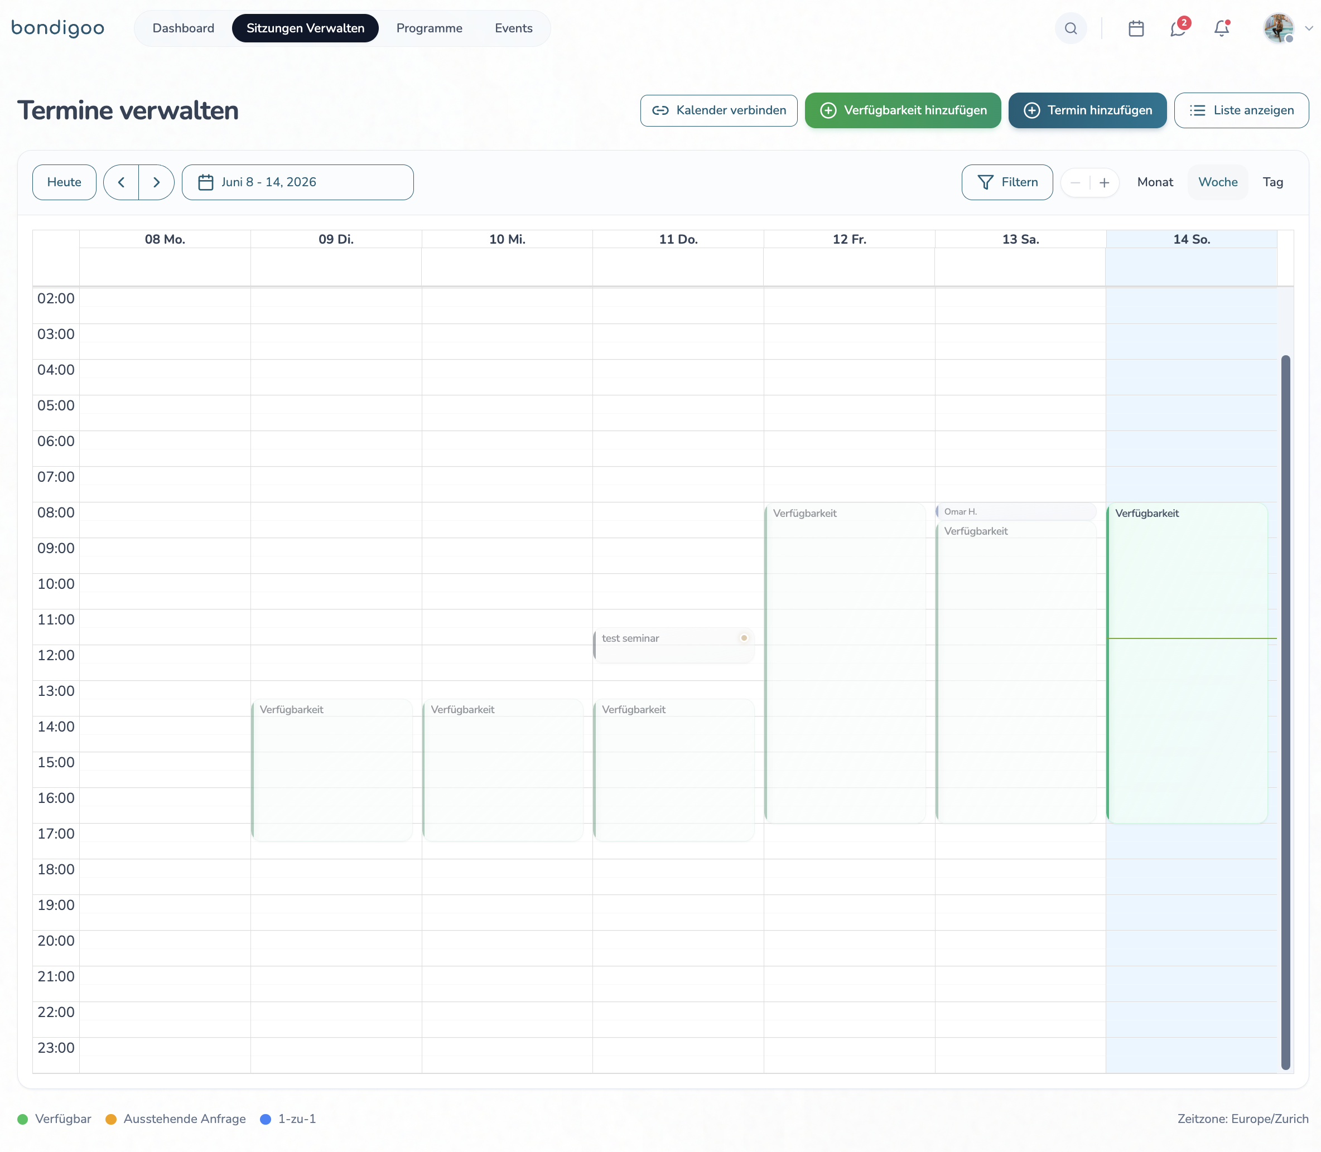
Task: Jump to today with Heute button
Action: tap(64, 182)
